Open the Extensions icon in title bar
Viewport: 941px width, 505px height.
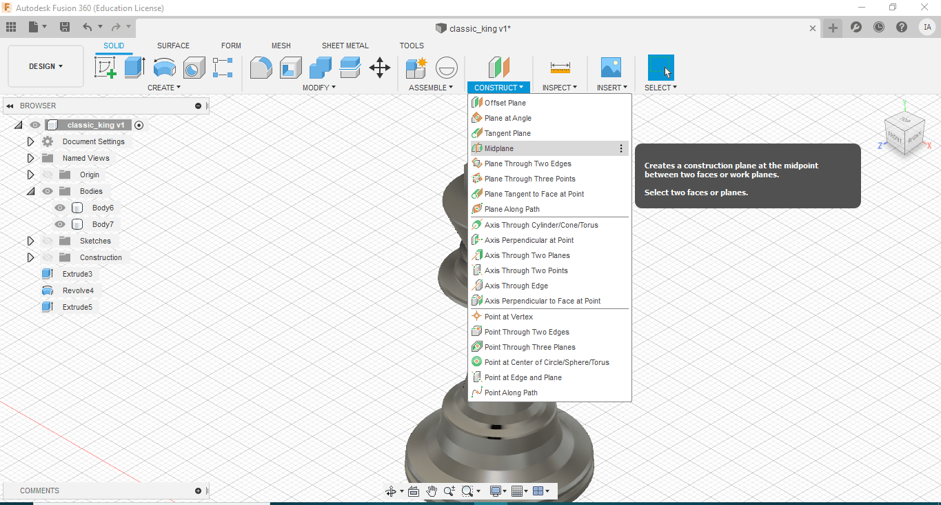click(856, 27)
